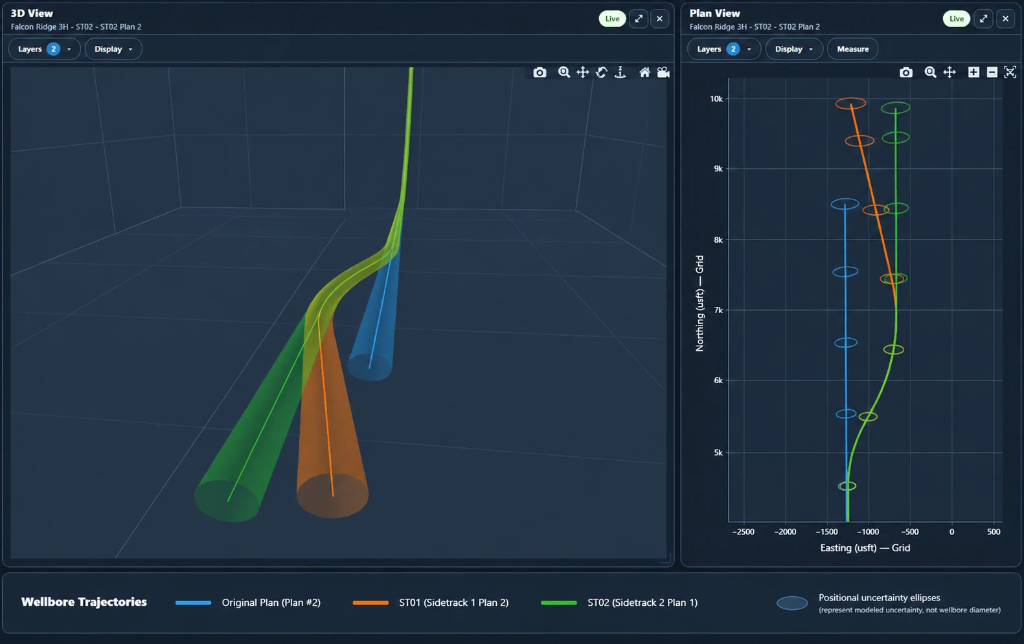Click the blue Original Plan legend swatch
Viewport: 1024px width, 644px height.
(x=193, y=603)
